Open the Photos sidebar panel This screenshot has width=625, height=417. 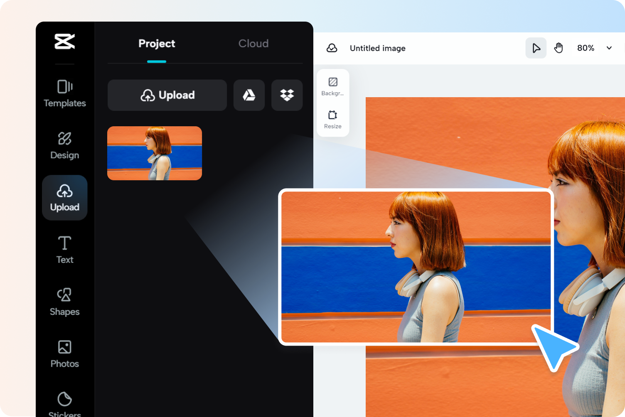(x=65, y=354)
